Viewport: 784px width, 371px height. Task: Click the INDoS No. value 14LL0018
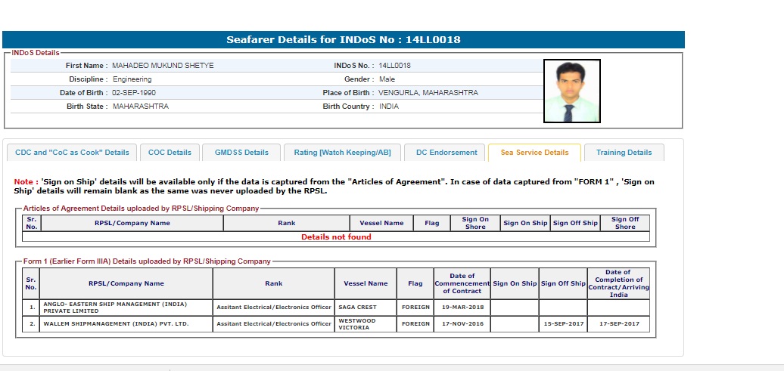pos(394,66)
